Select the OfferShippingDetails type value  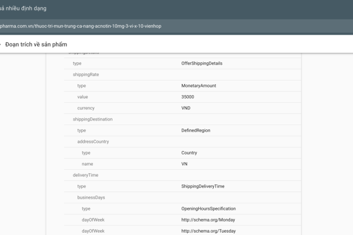pyautogui.click(x=202, y=63)
